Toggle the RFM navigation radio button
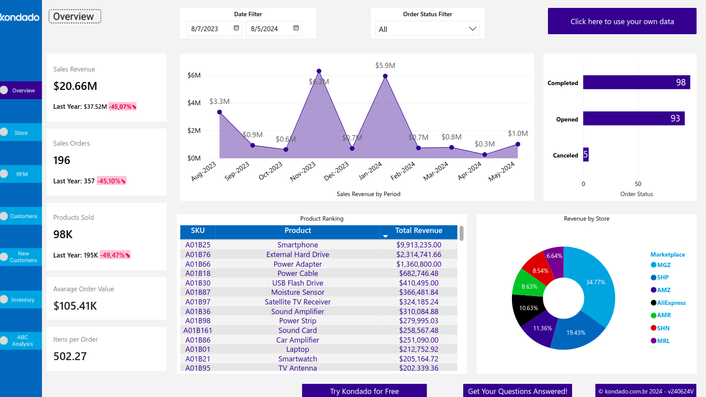Image resolution: width=706 pixels, height=397 pixels. [x=4, y=174]
